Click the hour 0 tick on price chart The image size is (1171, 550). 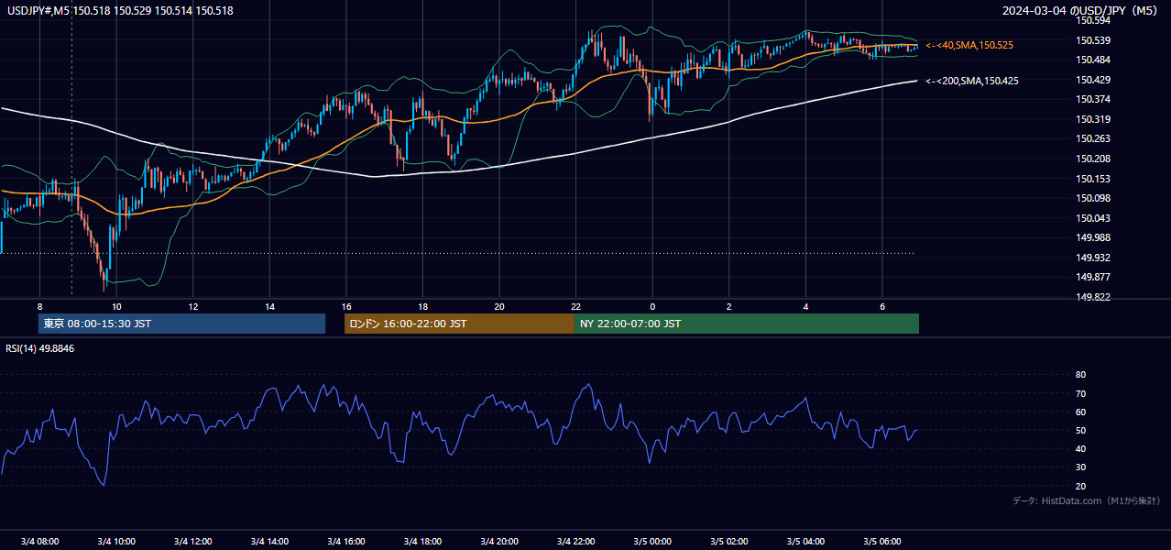tap(652, 306)
